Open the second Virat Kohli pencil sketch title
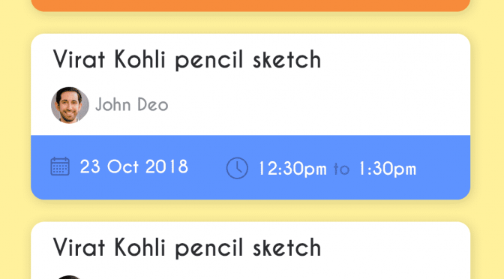Screen dimensions: 504x279 tap(187, 247)
